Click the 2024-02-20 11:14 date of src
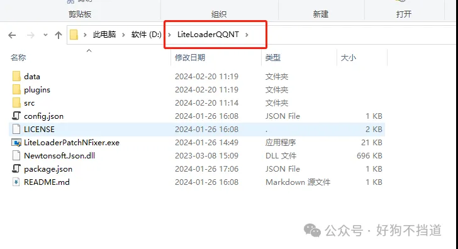 (206, 102)
